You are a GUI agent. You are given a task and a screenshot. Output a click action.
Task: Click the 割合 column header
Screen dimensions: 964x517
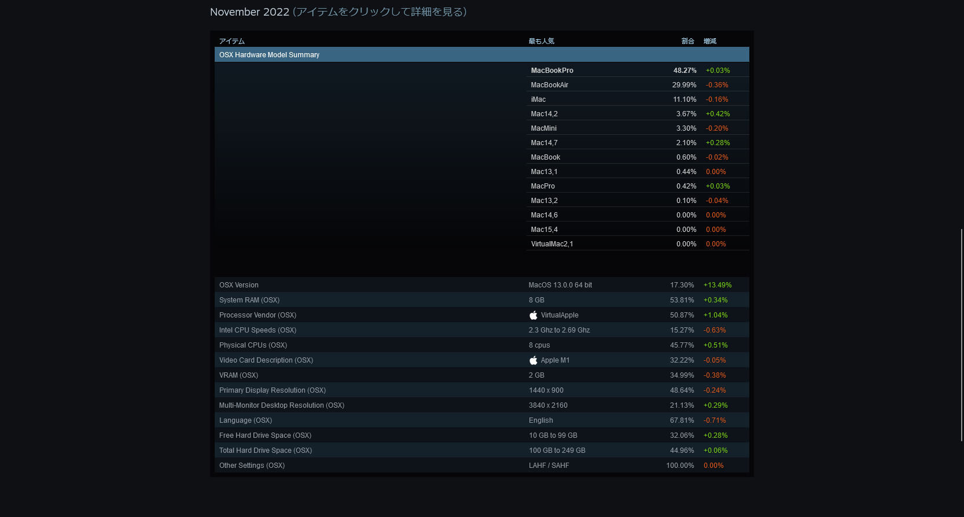pyautogui.click(x=688, y=41)
